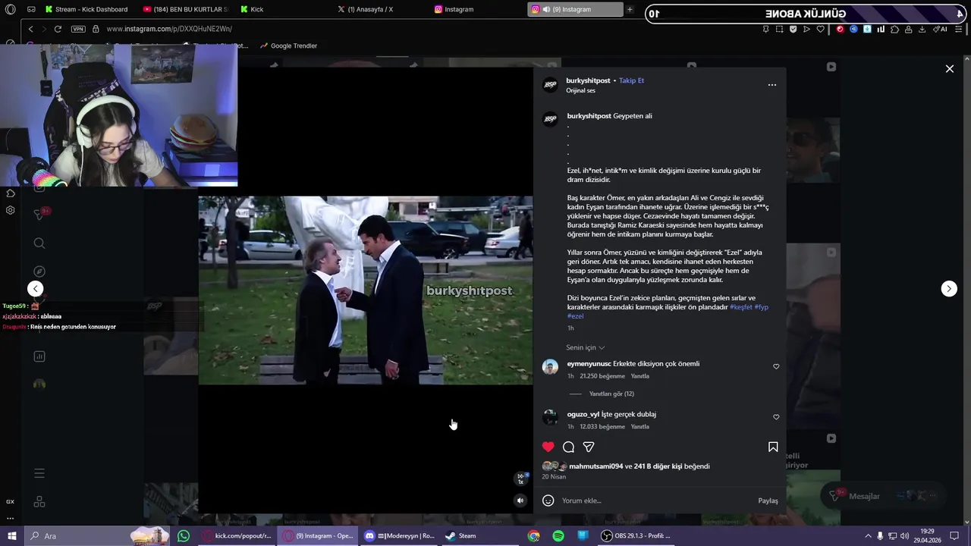The height and width of the screenshot is (546, 971).
Task: Click the taskbar Ara search box
Action: pos(97,535)
